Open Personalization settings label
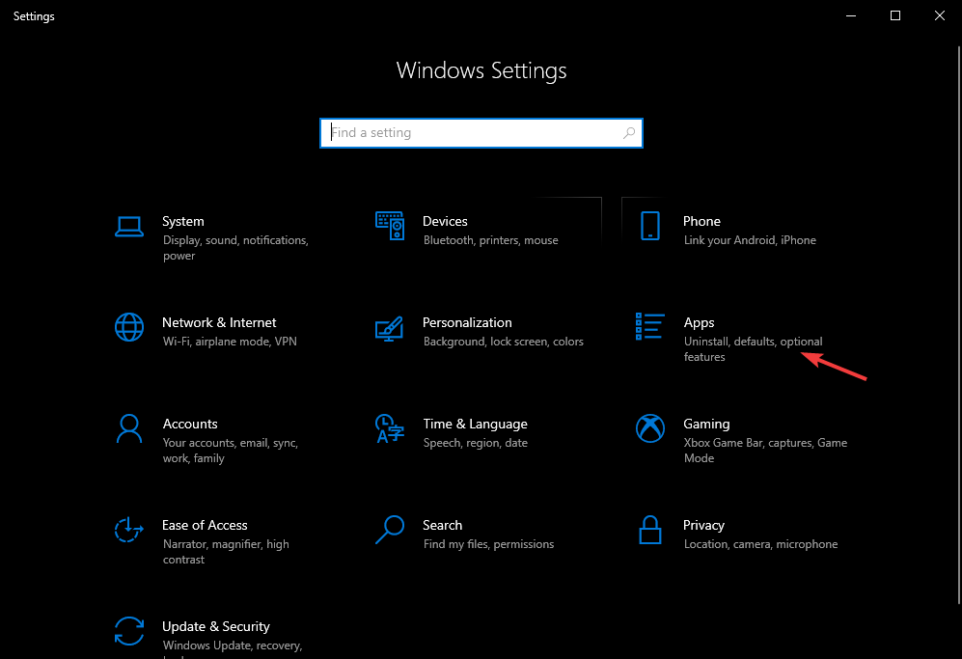Screen dimensions: 962x659 coord(467,322)
